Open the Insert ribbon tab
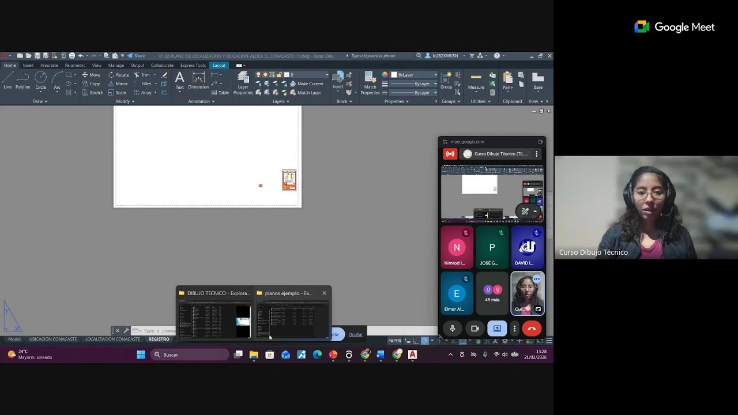738x415 pixels. tap(28, 65)
